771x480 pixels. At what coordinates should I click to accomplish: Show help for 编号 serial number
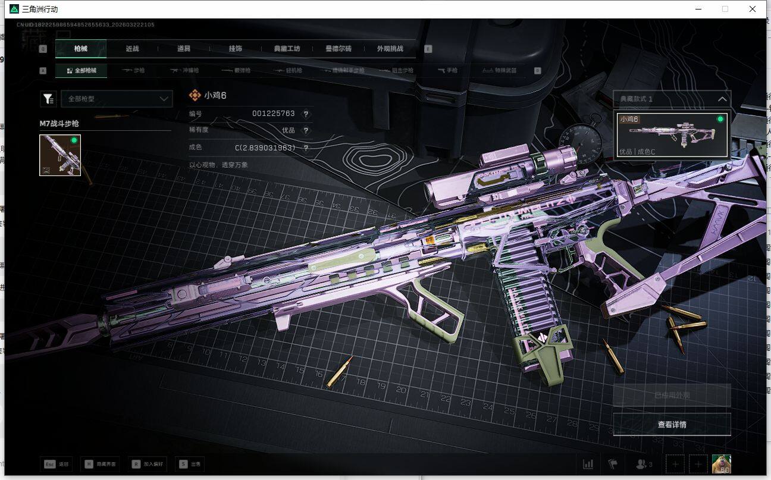click(306, 114)
